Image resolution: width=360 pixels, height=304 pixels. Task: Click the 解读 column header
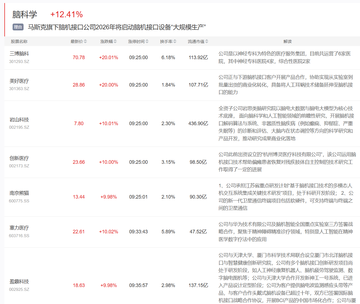point(287,42)
